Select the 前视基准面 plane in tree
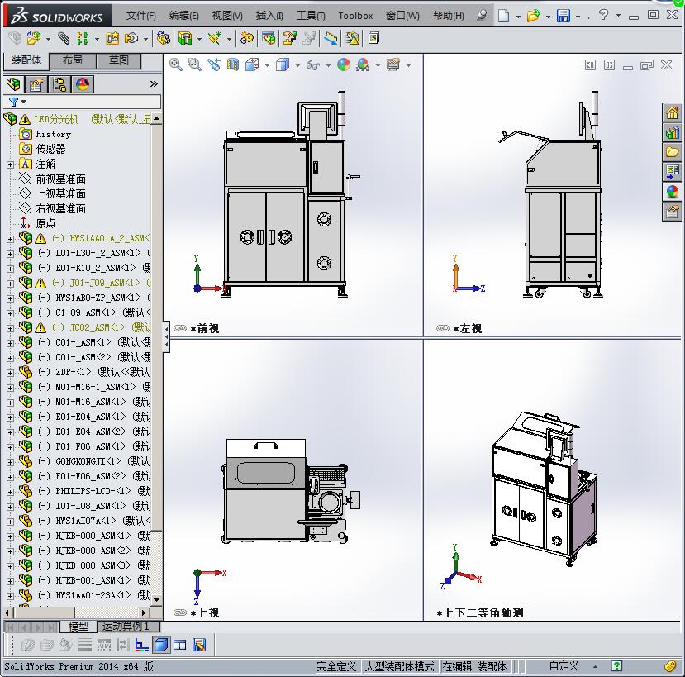This screenshot has height=677, width=685. (x=60, y=179)
